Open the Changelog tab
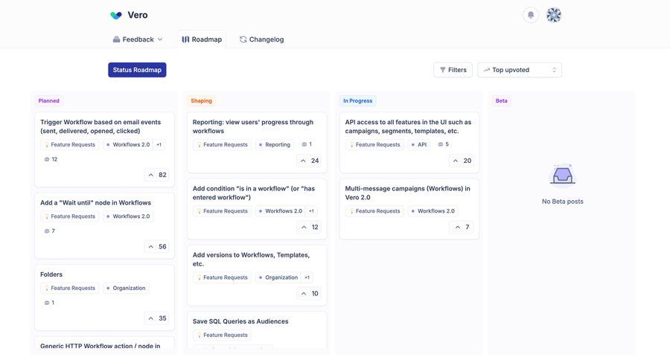670x360 pixels. 261,39
